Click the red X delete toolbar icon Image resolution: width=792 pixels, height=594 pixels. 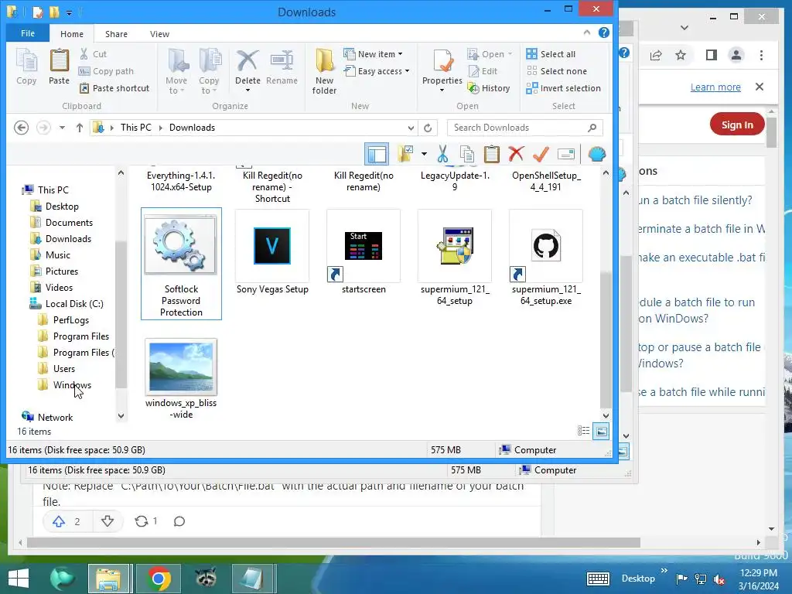coord(516,154)
